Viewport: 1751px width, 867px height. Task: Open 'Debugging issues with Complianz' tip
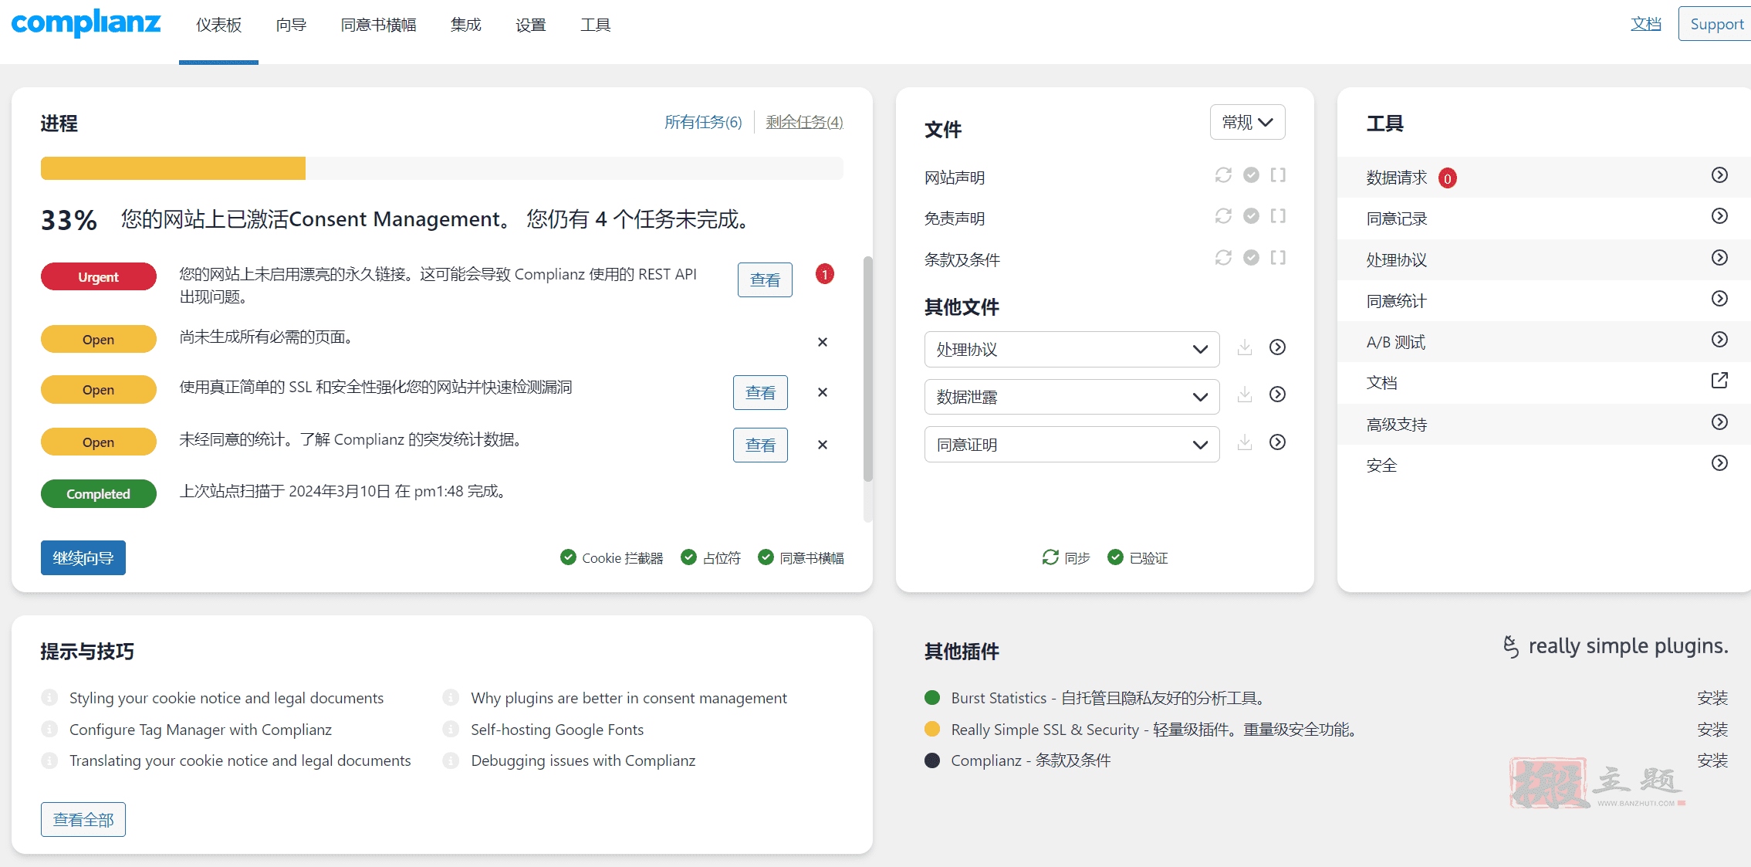pos(583,760)
